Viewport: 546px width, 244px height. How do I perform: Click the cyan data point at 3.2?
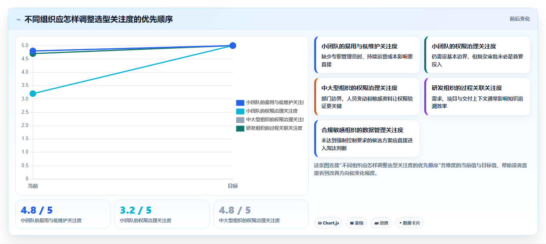pyautogui.click(x=33, y=94)
